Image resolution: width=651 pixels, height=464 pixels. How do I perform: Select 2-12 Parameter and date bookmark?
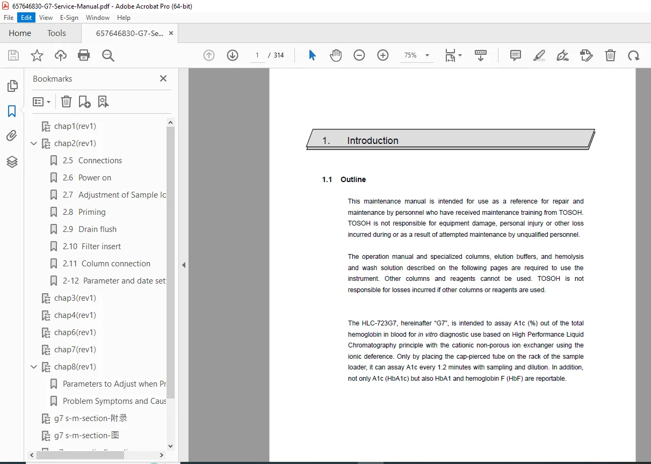(114, 281)
